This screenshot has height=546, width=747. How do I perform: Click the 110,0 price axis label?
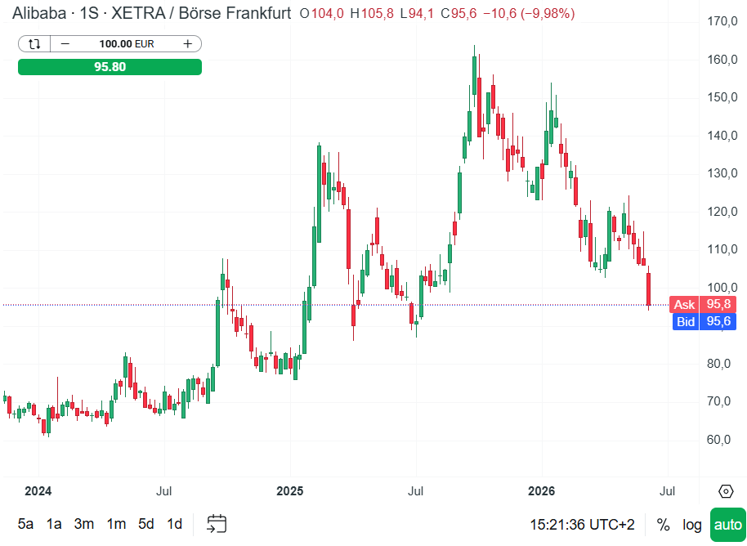[722, 249]
